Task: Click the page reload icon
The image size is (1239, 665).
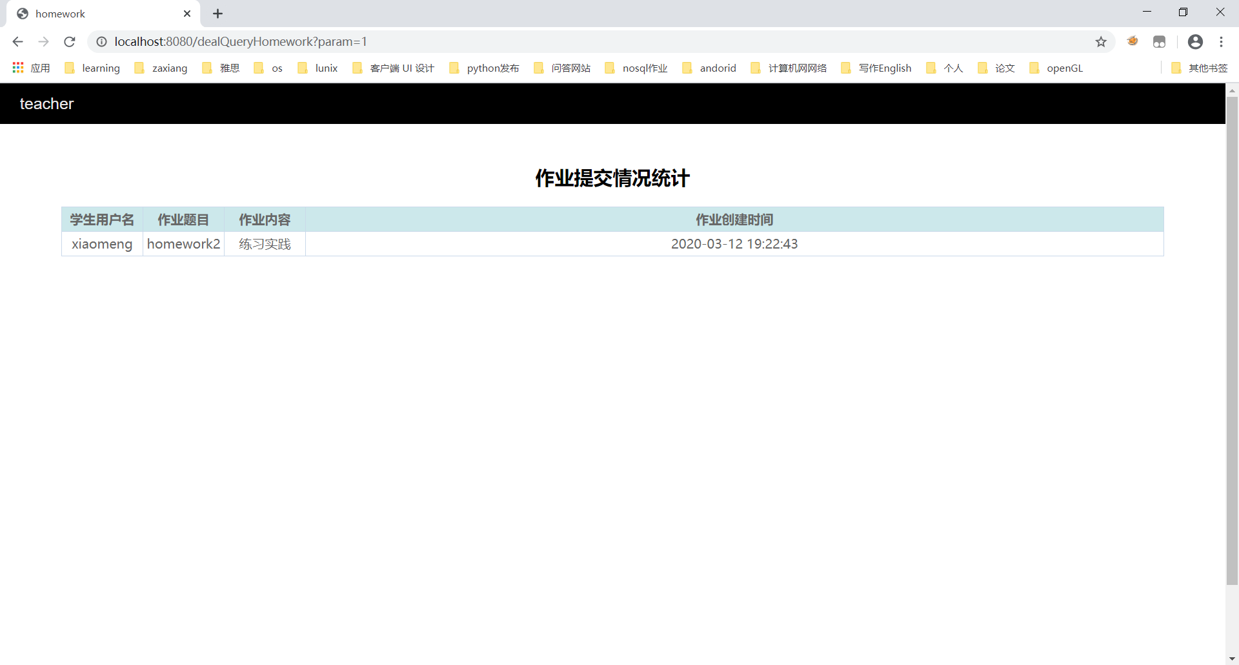Action: (x=69, y=41)
